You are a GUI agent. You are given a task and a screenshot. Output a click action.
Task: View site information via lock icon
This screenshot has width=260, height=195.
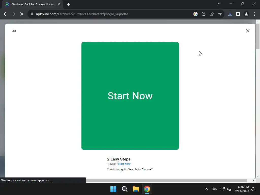click(32, 14)
